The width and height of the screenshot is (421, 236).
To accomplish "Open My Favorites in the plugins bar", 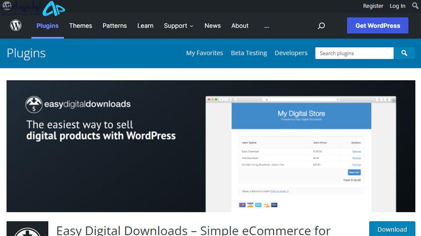I will click(204, 53).
